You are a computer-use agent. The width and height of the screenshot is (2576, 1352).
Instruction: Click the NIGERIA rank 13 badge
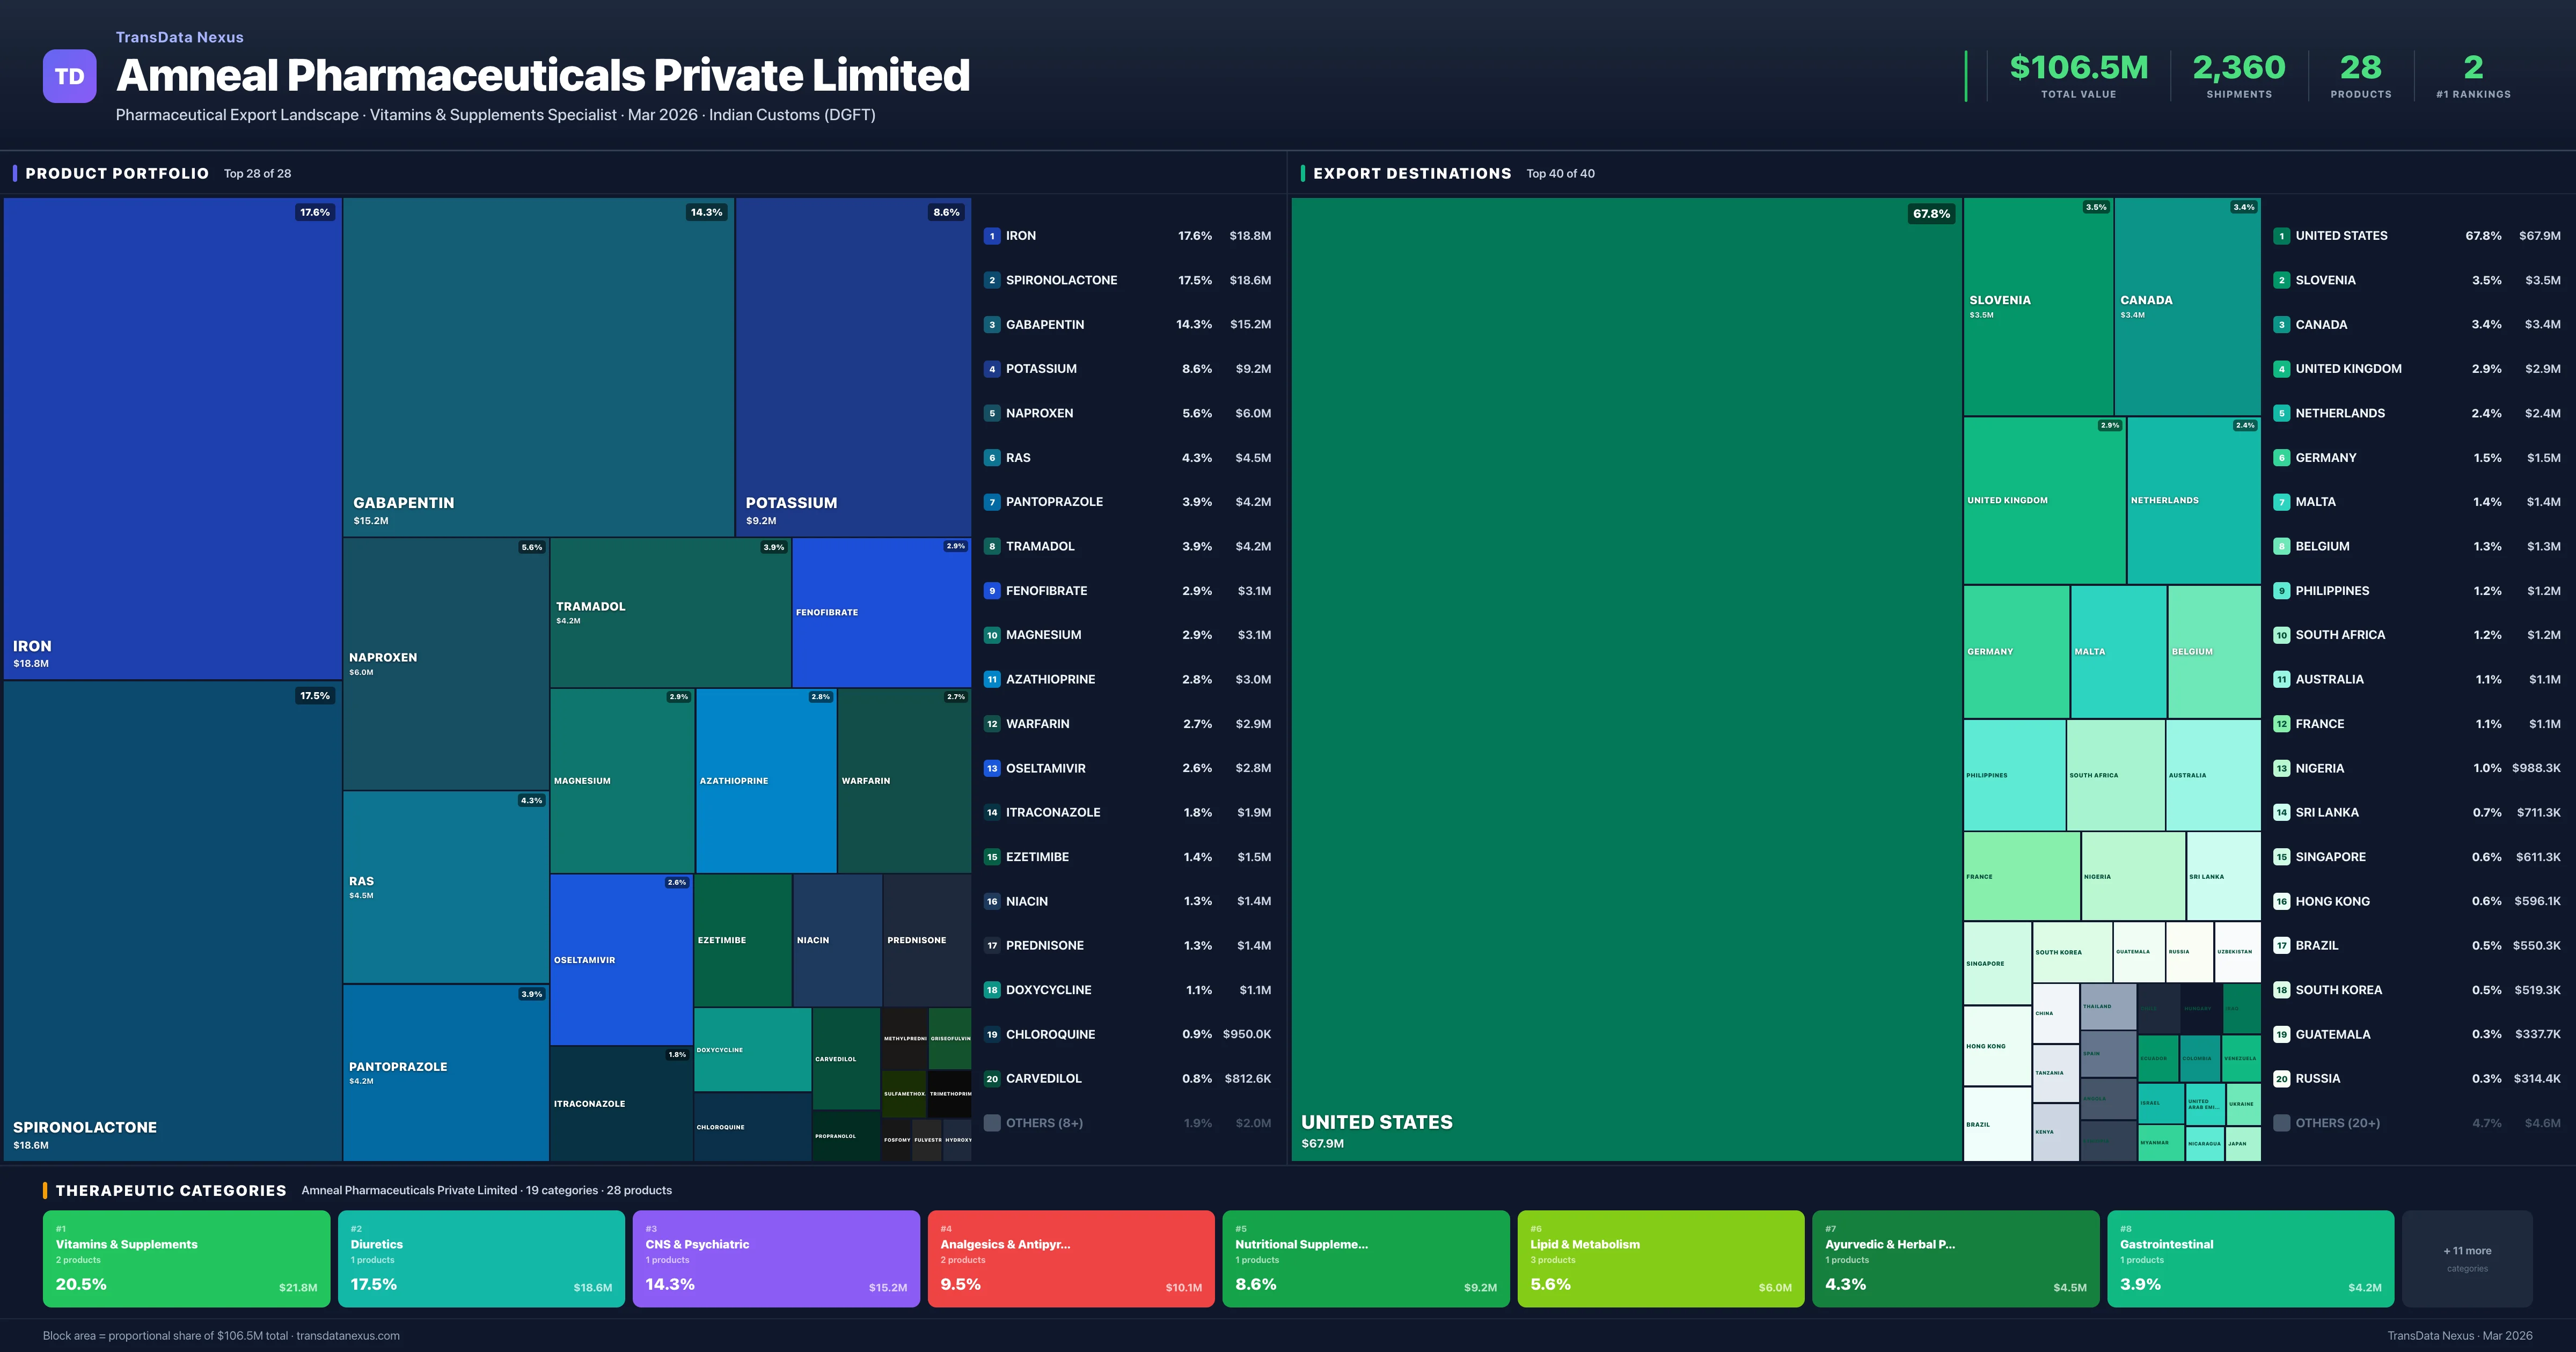pos(2281,768)
